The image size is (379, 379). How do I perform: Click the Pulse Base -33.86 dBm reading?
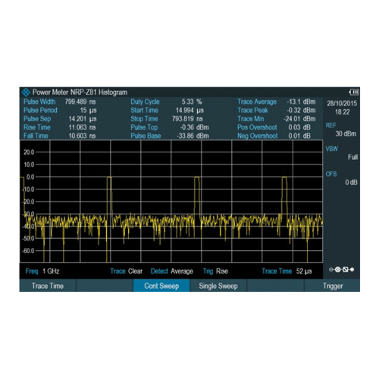pos(170,136)
